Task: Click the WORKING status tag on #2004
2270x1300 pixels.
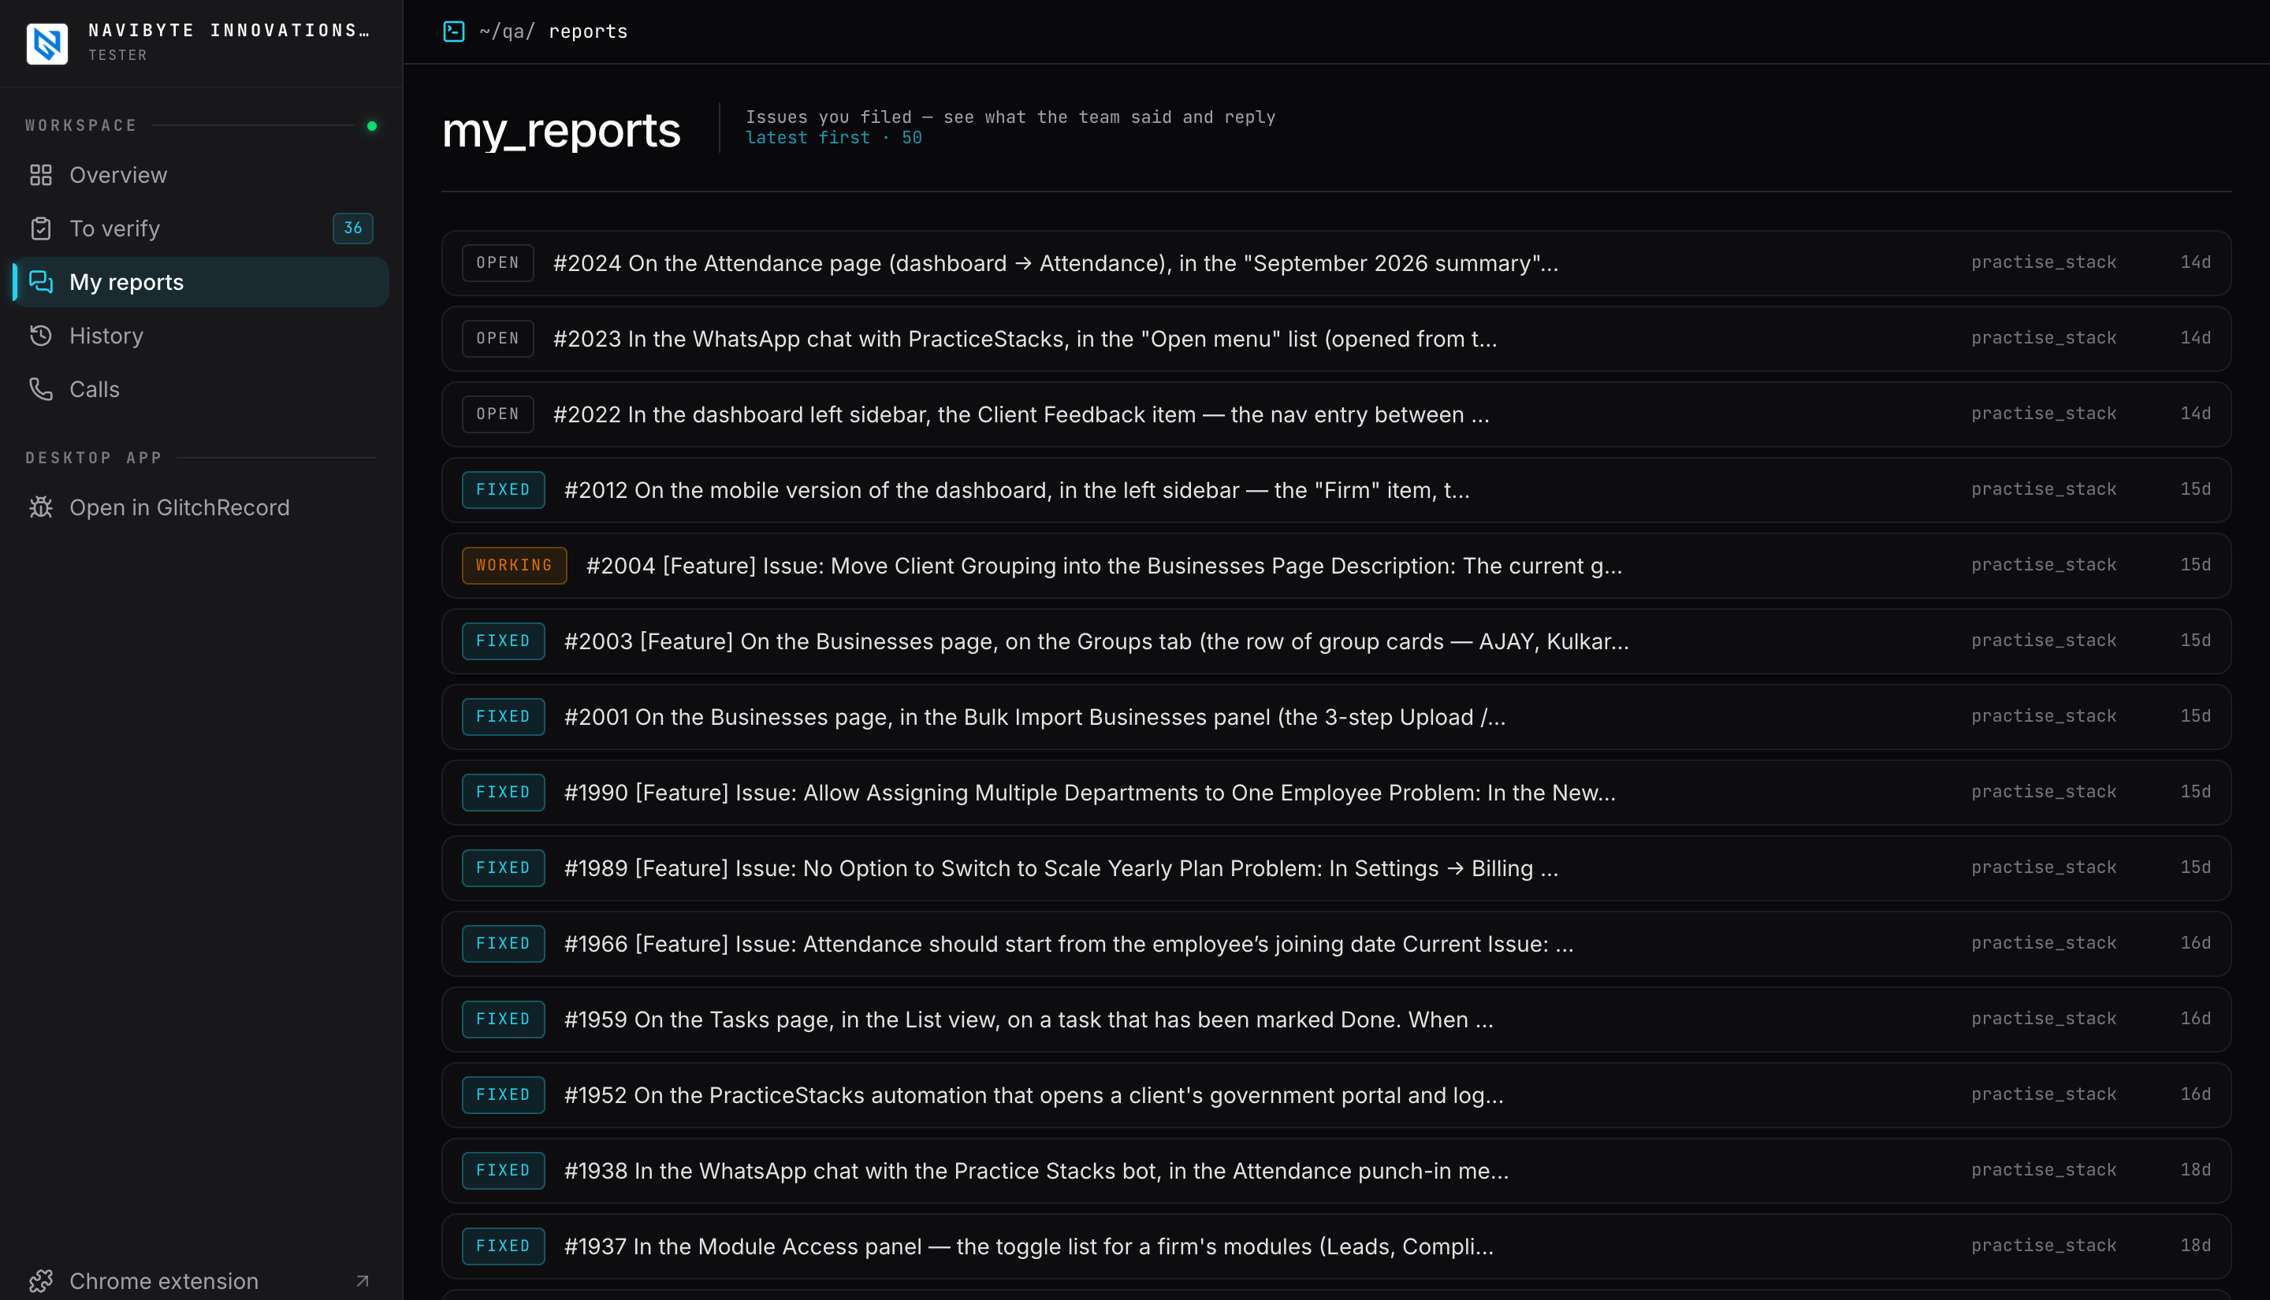Action: [513, 565]
